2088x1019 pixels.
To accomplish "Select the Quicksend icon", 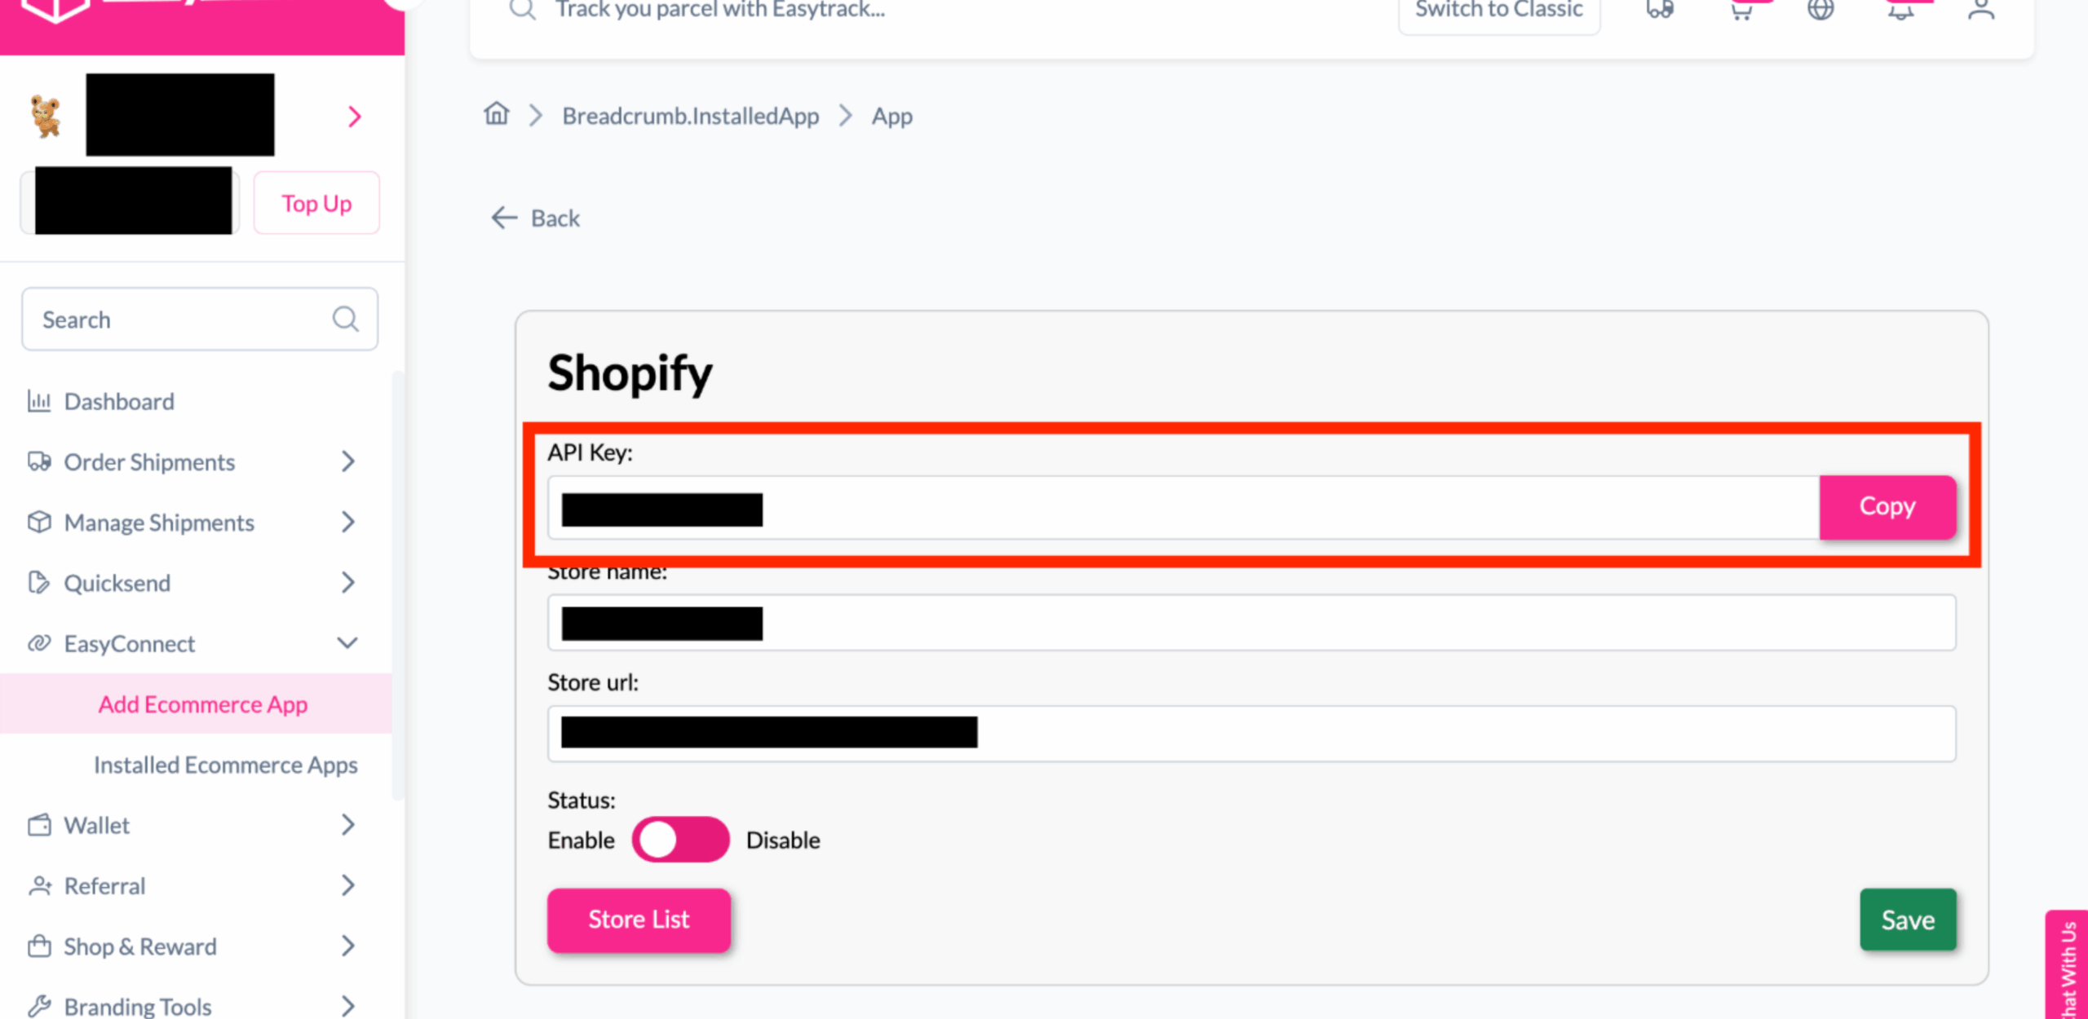I will coord(38,582).
